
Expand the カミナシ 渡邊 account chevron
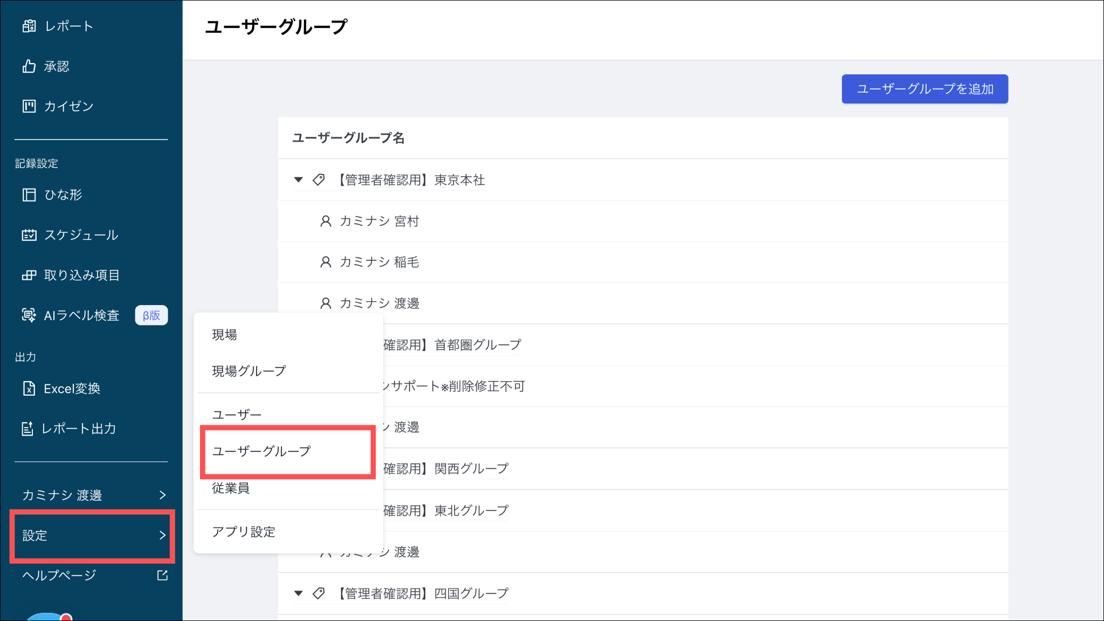point(162,495)
